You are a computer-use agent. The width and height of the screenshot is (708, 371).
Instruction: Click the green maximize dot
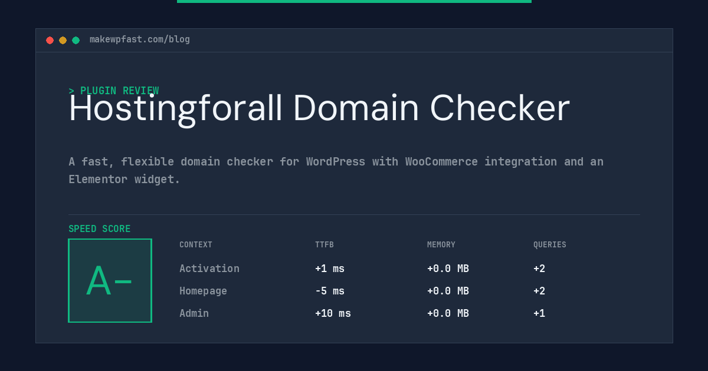[76, 40]
